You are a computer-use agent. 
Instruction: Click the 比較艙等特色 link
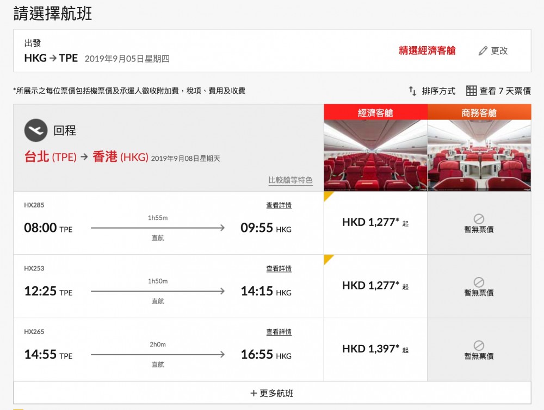(x=289, y=179)
